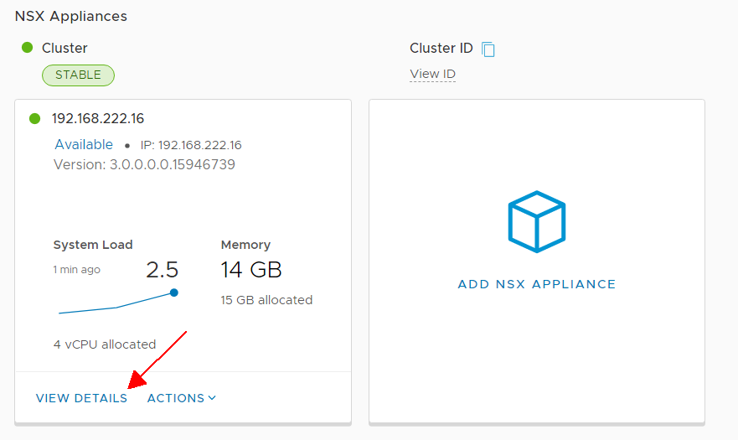Click the View ID link
The width and height of the screenshot is (738, 440).
point(432,74)
